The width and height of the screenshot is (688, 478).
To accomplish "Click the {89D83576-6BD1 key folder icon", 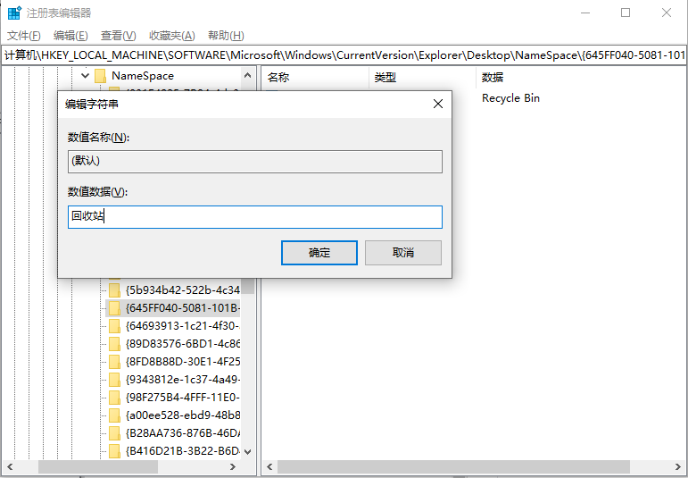I will [114, 344].
